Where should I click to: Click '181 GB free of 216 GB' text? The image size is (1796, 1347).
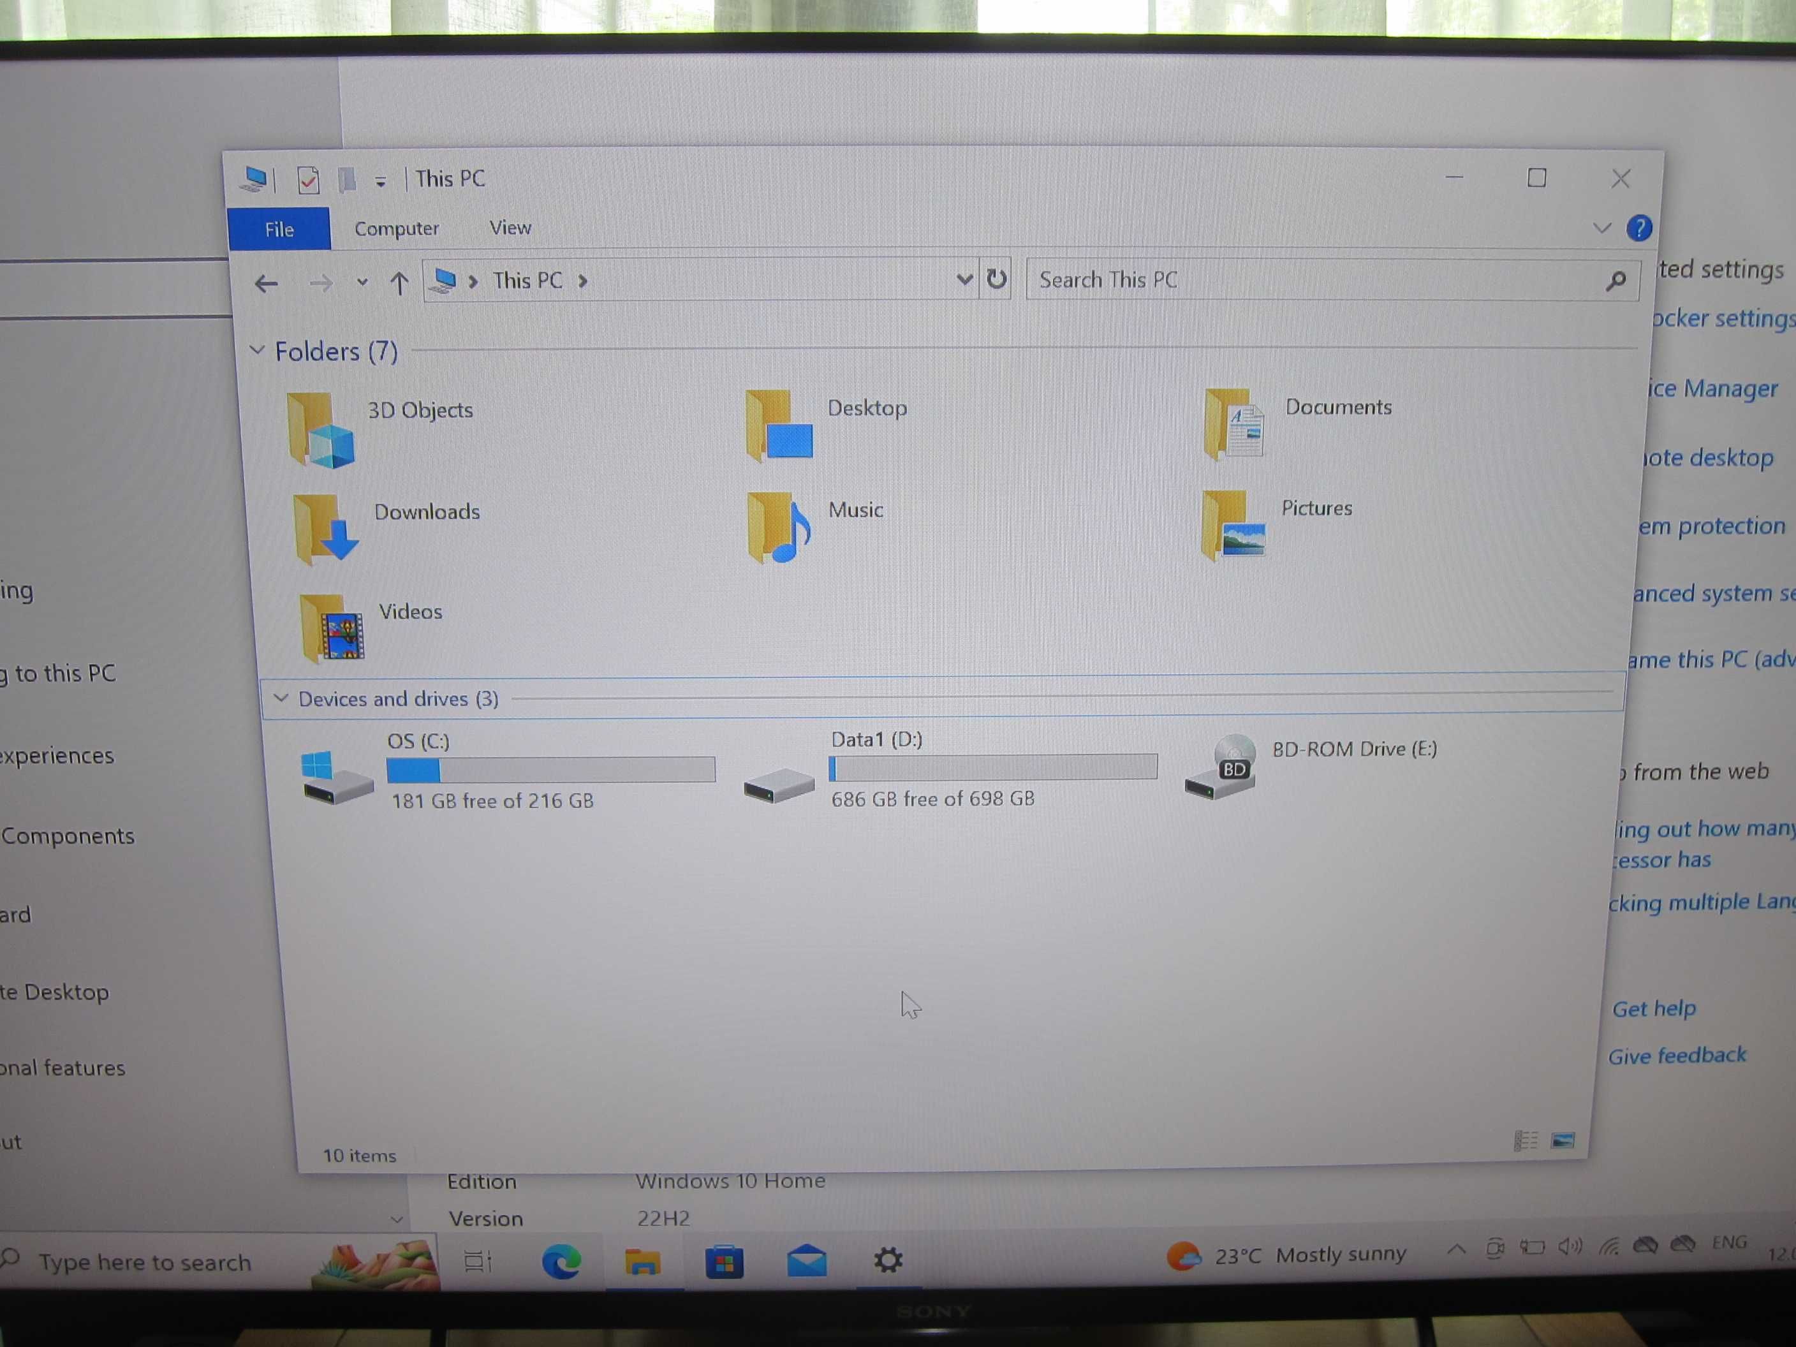pos(492,802)
